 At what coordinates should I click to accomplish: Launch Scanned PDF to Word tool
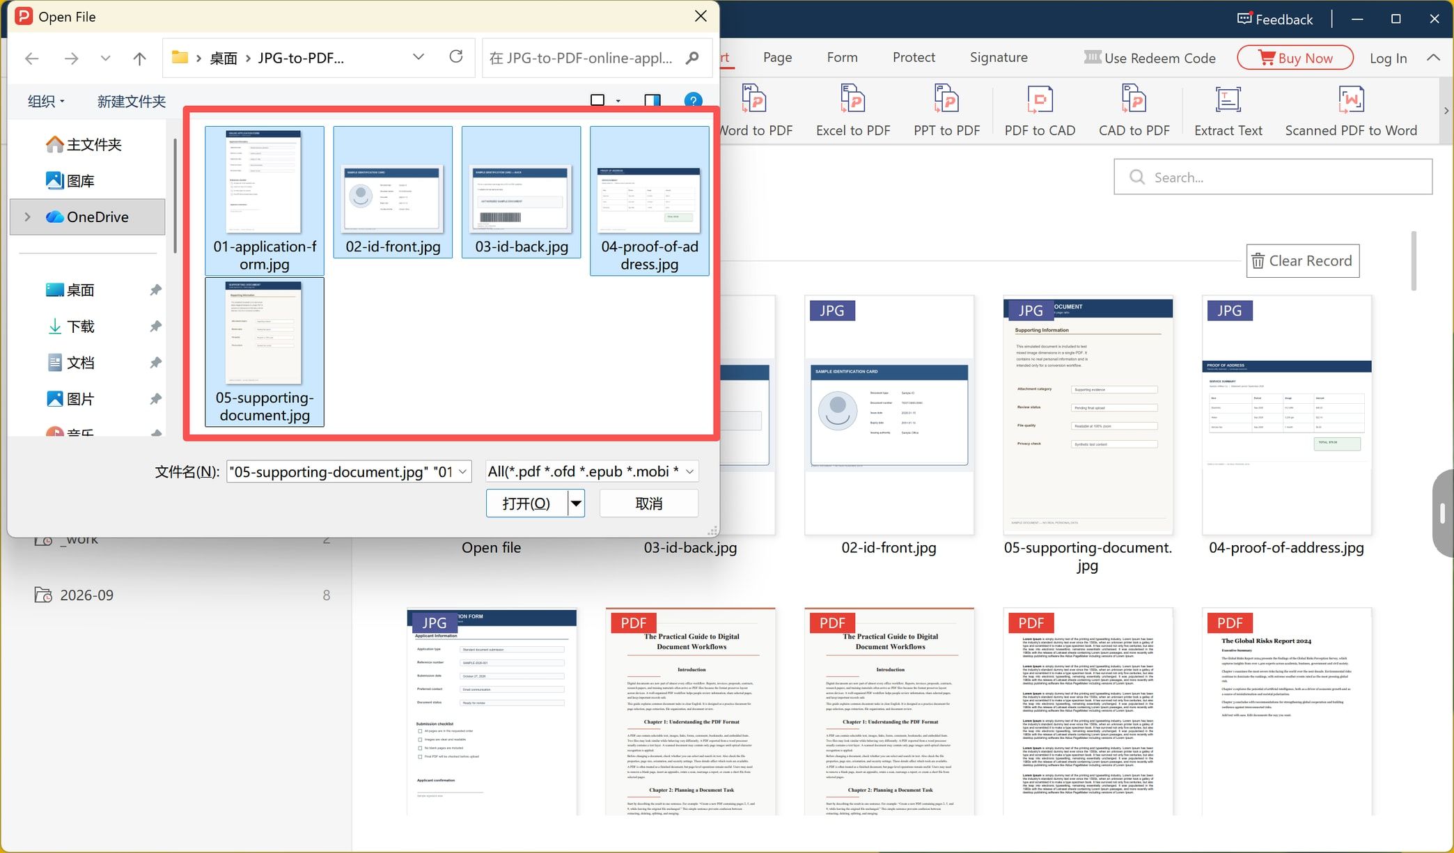[x=1351, y=110]
